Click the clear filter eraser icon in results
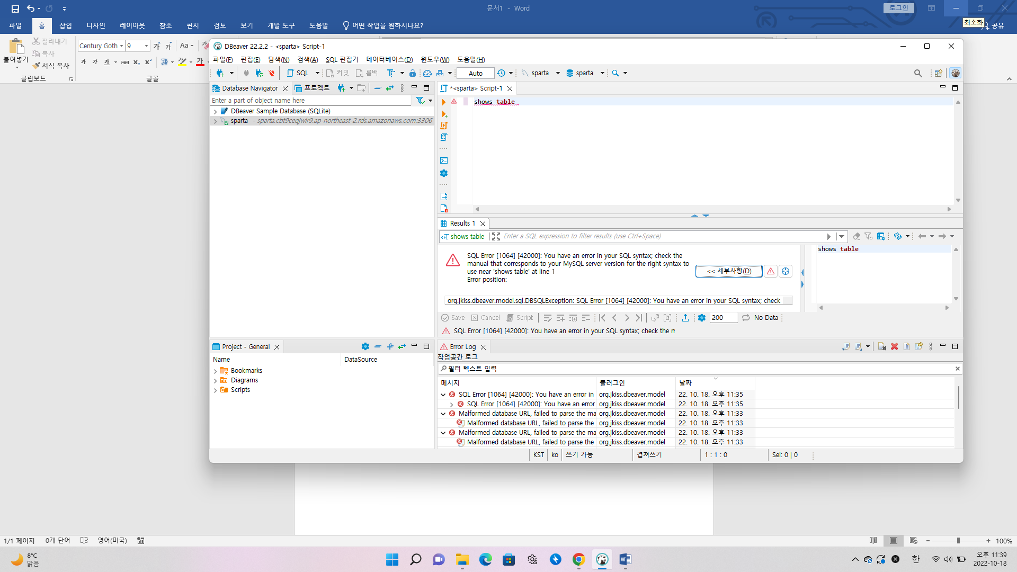1017x572 pixels. click(857, 236)
